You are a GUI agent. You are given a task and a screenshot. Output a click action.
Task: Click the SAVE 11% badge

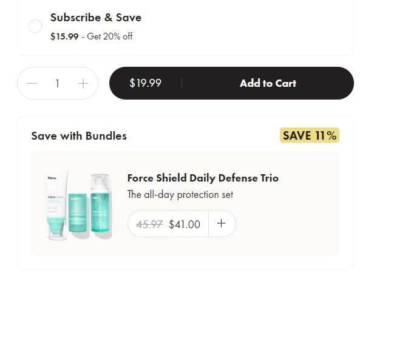click(310, 135)
